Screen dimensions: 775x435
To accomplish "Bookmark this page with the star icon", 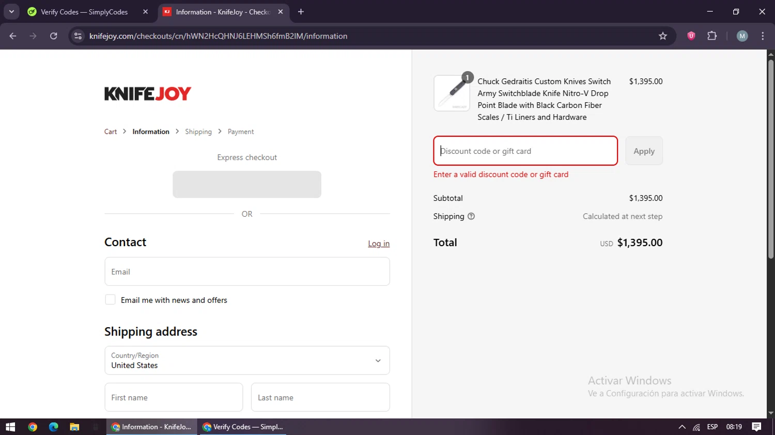I will (x=663, y=36).
